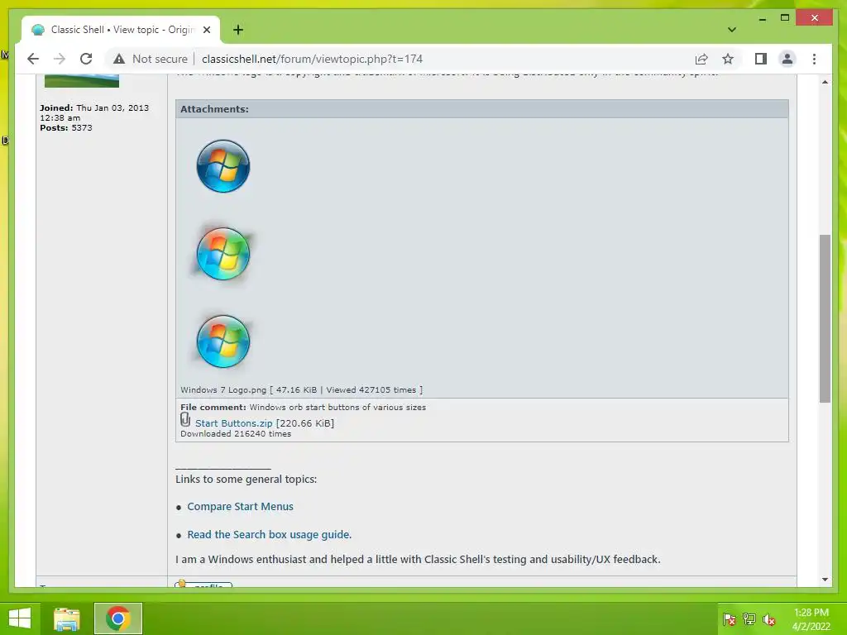This screenshot has width=847, height=635.
Task: Minimize the Chrome window
Action: [x=762, y=18]
